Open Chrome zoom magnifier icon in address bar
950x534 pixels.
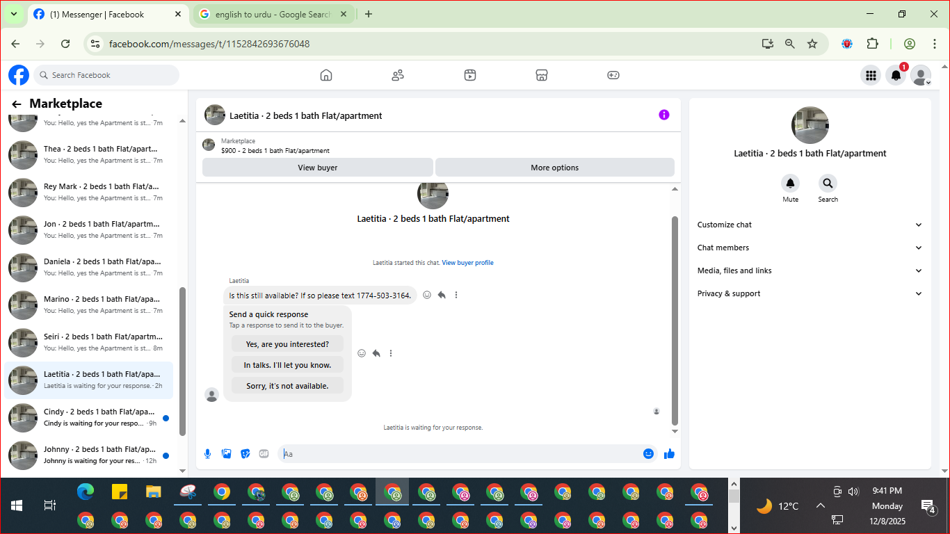pyautogui.click(x=789, y=44)
